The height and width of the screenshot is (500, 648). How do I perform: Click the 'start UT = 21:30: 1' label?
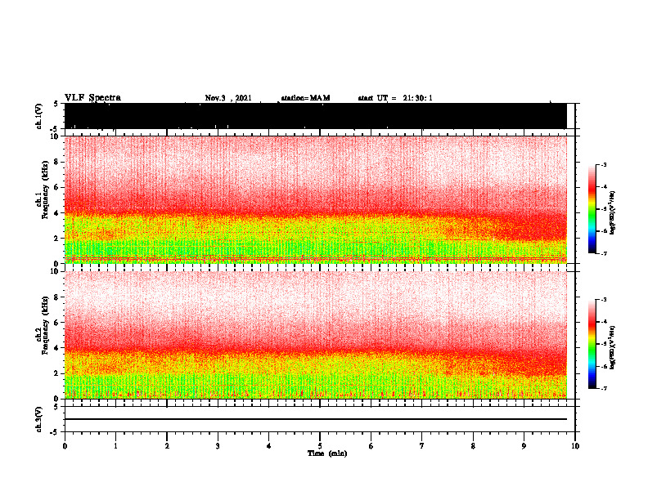pyautogui.click(x=395, y=98)
